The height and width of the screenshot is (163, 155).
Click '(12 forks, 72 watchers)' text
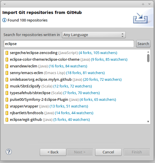tap(73, 86)
